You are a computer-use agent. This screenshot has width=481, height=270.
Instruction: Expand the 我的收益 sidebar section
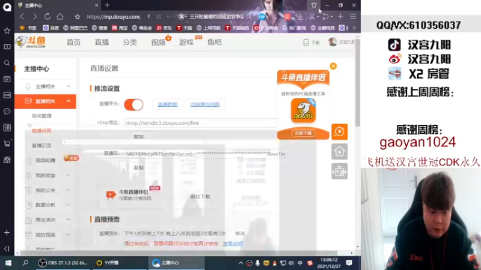(x=69, y=175)
